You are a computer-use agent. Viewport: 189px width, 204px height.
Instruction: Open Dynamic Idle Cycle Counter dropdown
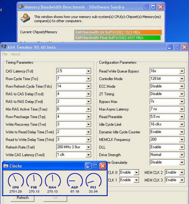pyautogui.click(x=182, y=132)
